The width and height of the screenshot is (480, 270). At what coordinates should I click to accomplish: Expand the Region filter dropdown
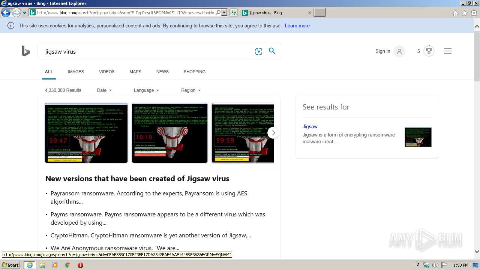tap(191, 90)
